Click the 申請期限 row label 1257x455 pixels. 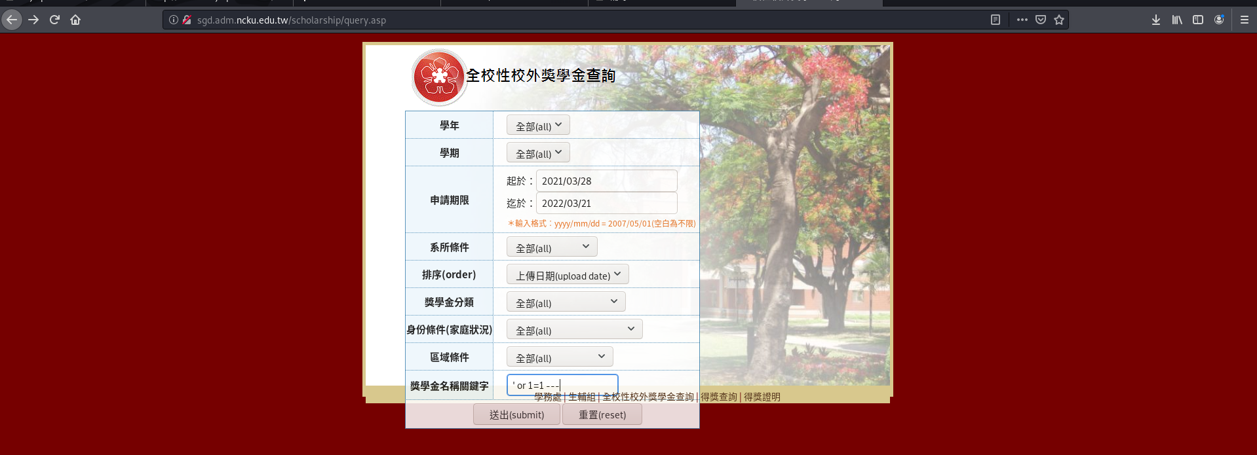pos(450,200)
